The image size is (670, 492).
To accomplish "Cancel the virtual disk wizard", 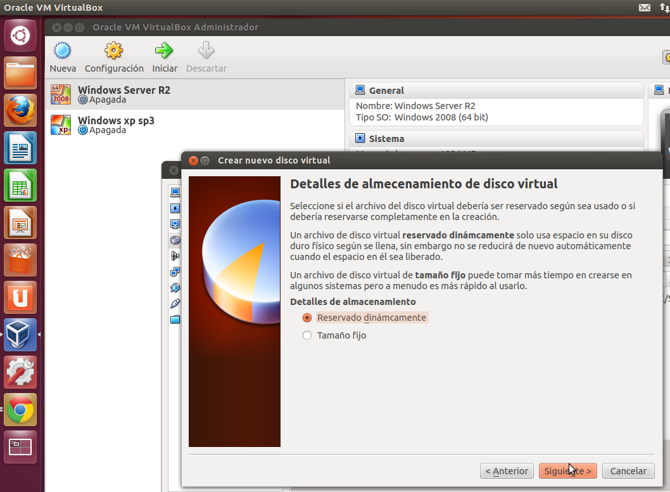I will pyautogui.click(x=628, y=471).
